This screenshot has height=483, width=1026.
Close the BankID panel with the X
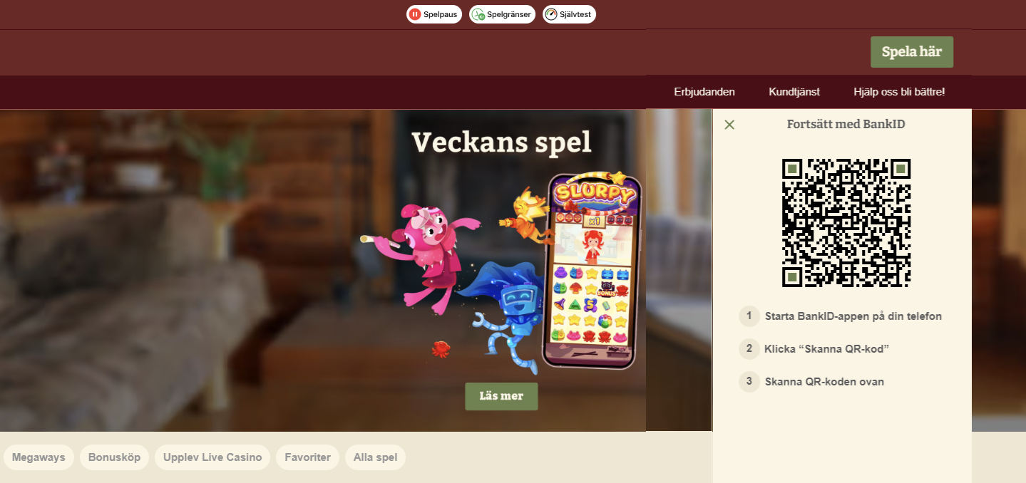[x=729, y=125]
